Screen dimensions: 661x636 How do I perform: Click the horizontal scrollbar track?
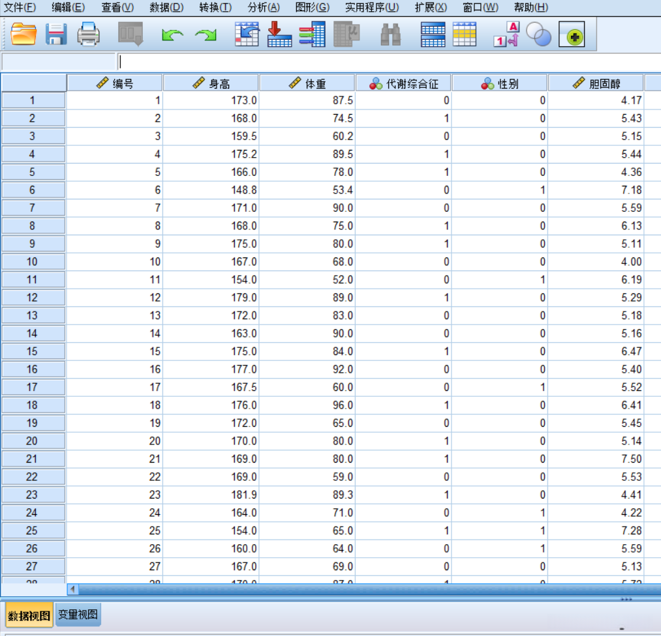(369, 589)
